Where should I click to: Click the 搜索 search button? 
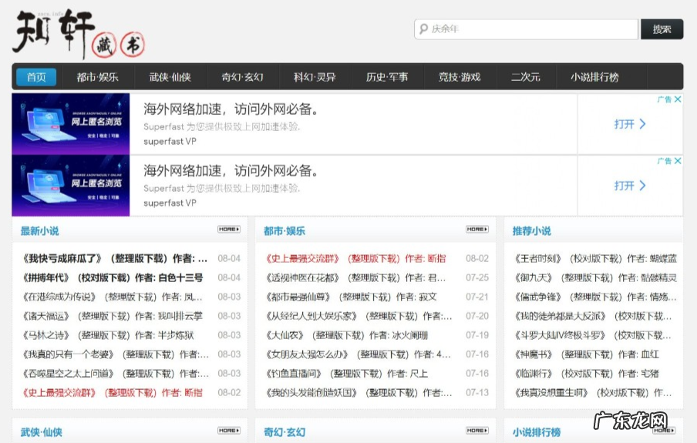(x=662, y=29)
